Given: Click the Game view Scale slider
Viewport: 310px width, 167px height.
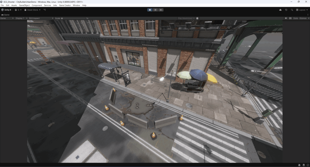Looking at the screenshot, I should [73, 18].
